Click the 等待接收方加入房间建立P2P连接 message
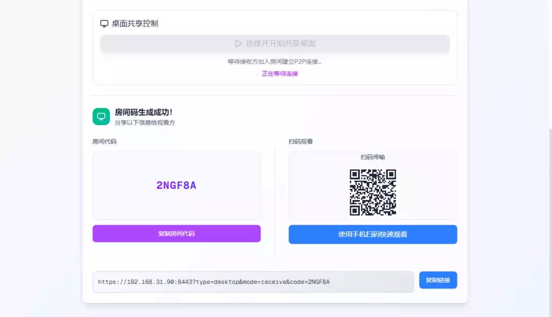Screen dimensions: 552x317 click(x=274, y=62)
